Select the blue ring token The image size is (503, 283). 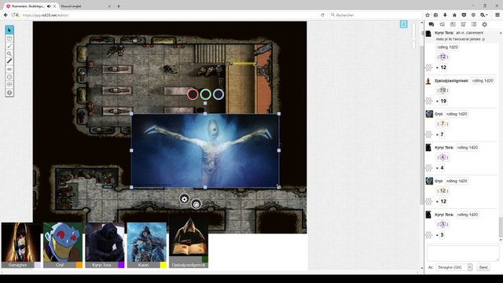point(218,94)
